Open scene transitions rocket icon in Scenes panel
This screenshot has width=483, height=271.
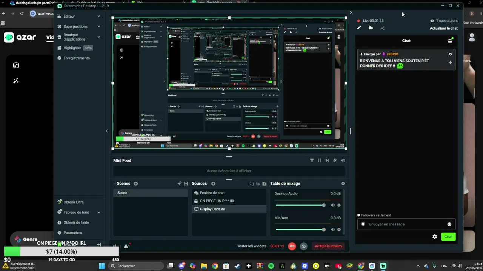tap(180, 184)
